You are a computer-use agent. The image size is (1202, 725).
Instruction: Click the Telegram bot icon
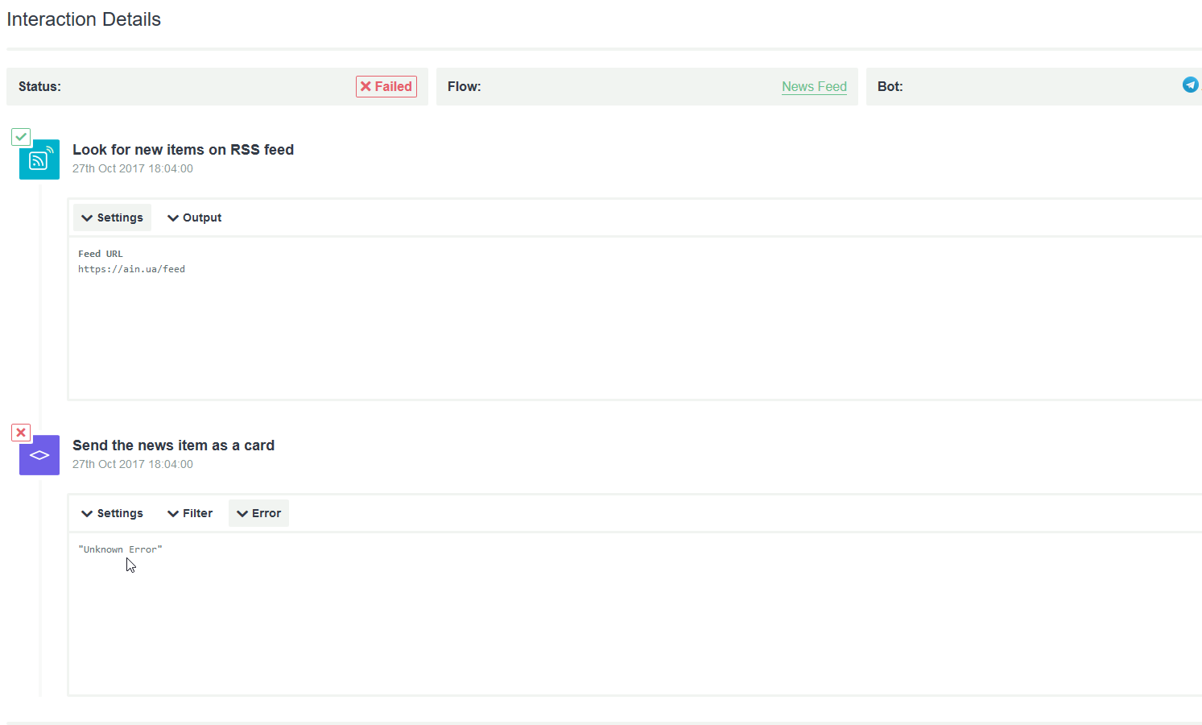coord(1190,85)
